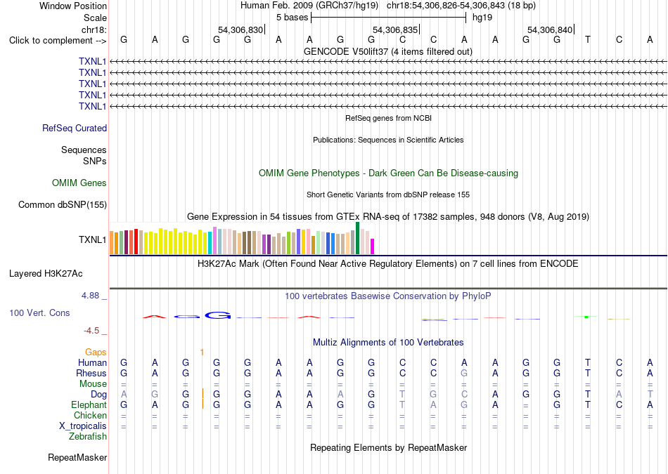The width and height of the screenshot is (668, 474).
Task: Click the position label 54,306,835
Action: point(395,29)
